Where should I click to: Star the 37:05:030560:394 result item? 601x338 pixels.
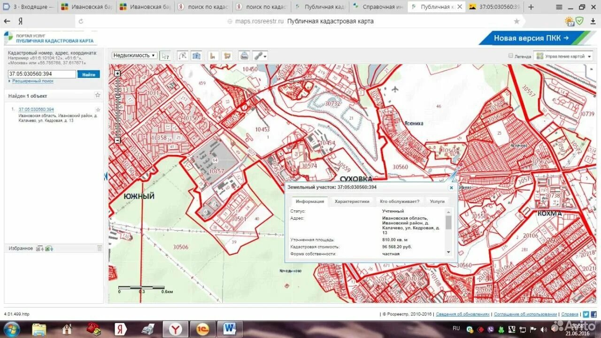click(x=98, y=110)
